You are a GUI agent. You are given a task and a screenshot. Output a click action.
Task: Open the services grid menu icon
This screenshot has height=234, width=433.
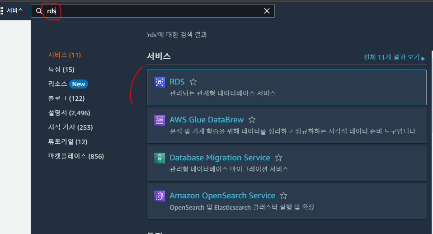[1, 11]
